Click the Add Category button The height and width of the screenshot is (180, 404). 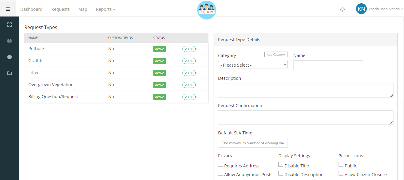[276, 54]
